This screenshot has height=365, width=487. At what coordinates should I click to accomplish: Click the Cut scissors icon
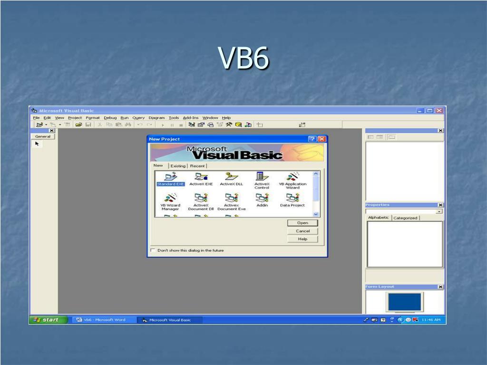[100, 125]
